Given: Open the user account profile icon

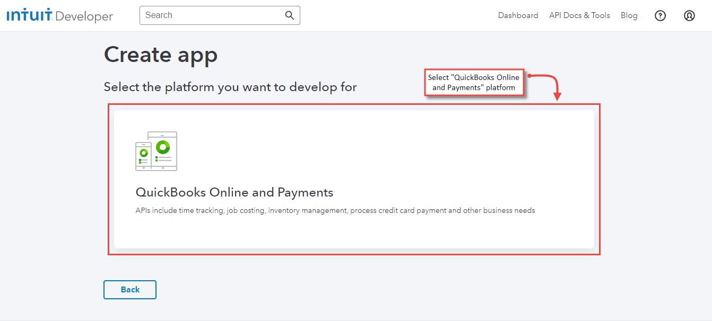Looking at the screenshot, I should coord(689,15).
